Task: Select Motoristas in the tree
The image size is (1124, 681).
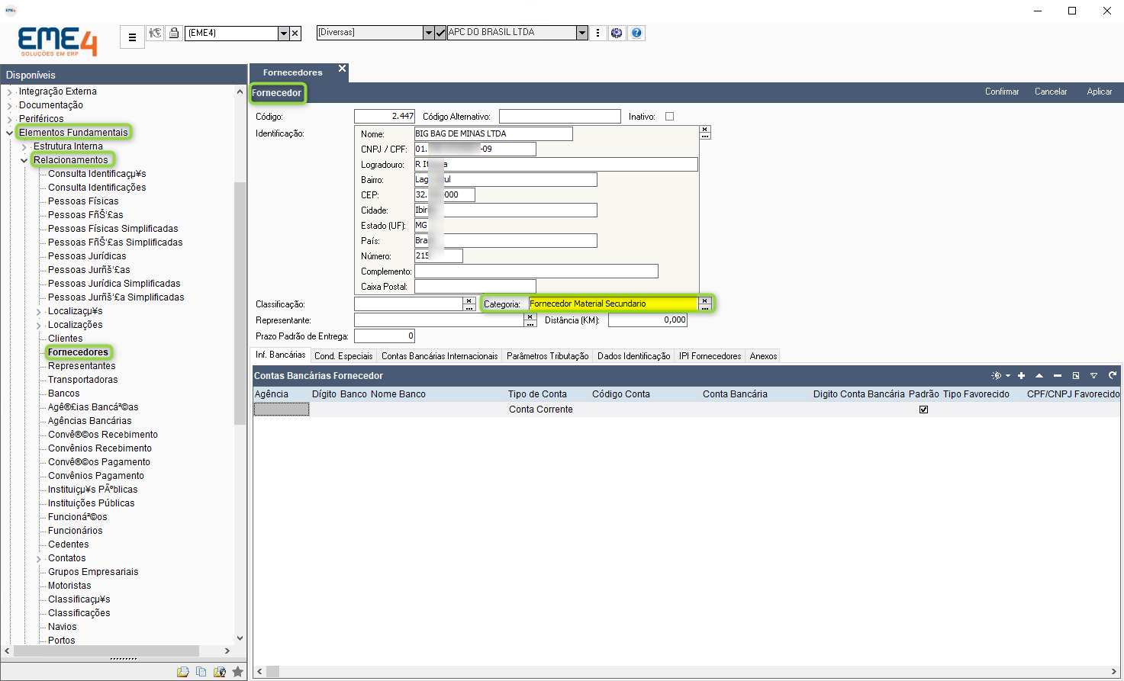Action: [69, 586]
